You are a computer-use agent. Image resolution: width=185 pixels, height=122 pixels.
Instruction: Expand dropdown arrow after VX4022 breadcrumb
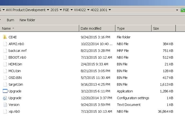coord(88,10)
